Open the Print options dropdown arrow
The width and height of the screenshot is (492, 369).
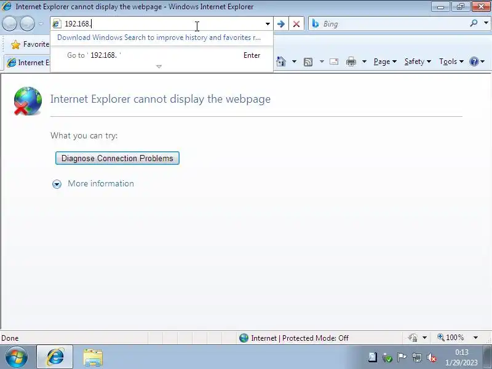(364, 61)
